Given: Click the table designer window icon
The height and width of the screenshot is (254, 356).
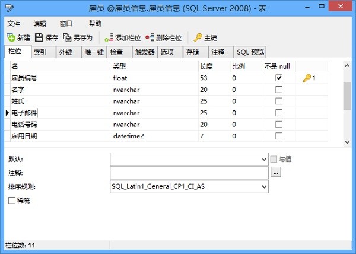Looking at the screenshot, I should (x=9, y=8).
